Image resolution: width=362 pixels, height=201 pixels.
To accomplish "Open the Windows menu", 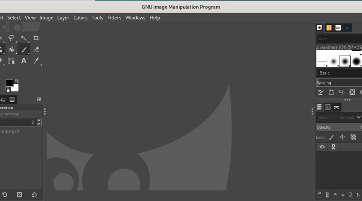I will [x=135, y=18].
